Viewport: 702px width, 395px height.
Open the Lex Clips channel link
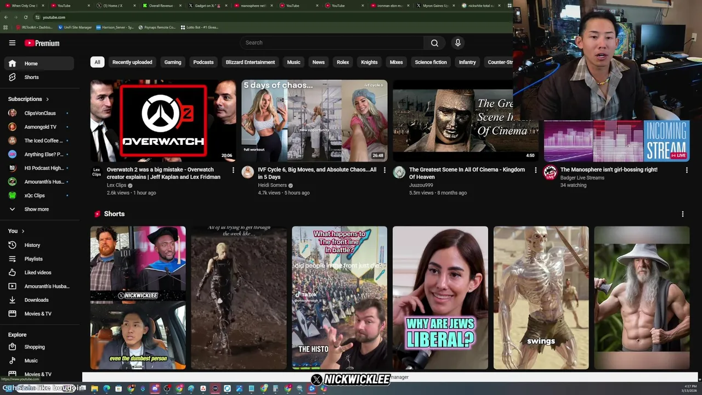pyautogui.click(x=117, y=185)
